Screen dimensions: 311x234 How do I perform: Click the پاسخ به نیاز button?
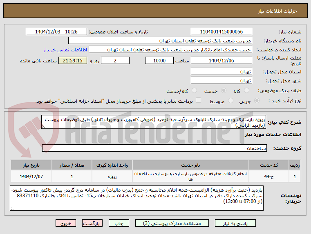235,223
